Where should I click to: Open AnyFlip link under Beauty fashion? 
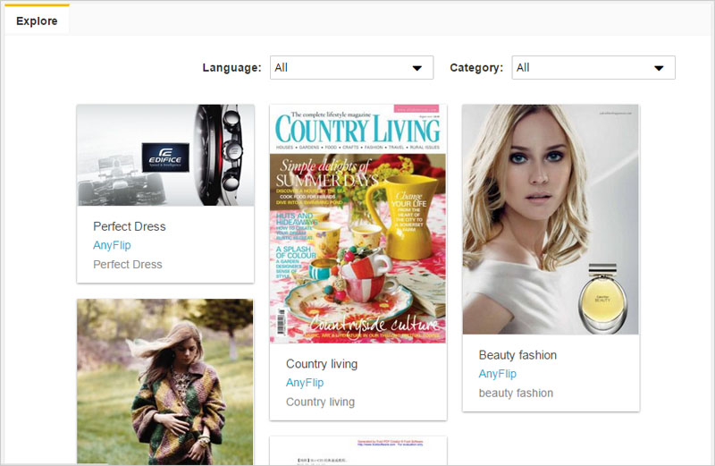(497, 374)
